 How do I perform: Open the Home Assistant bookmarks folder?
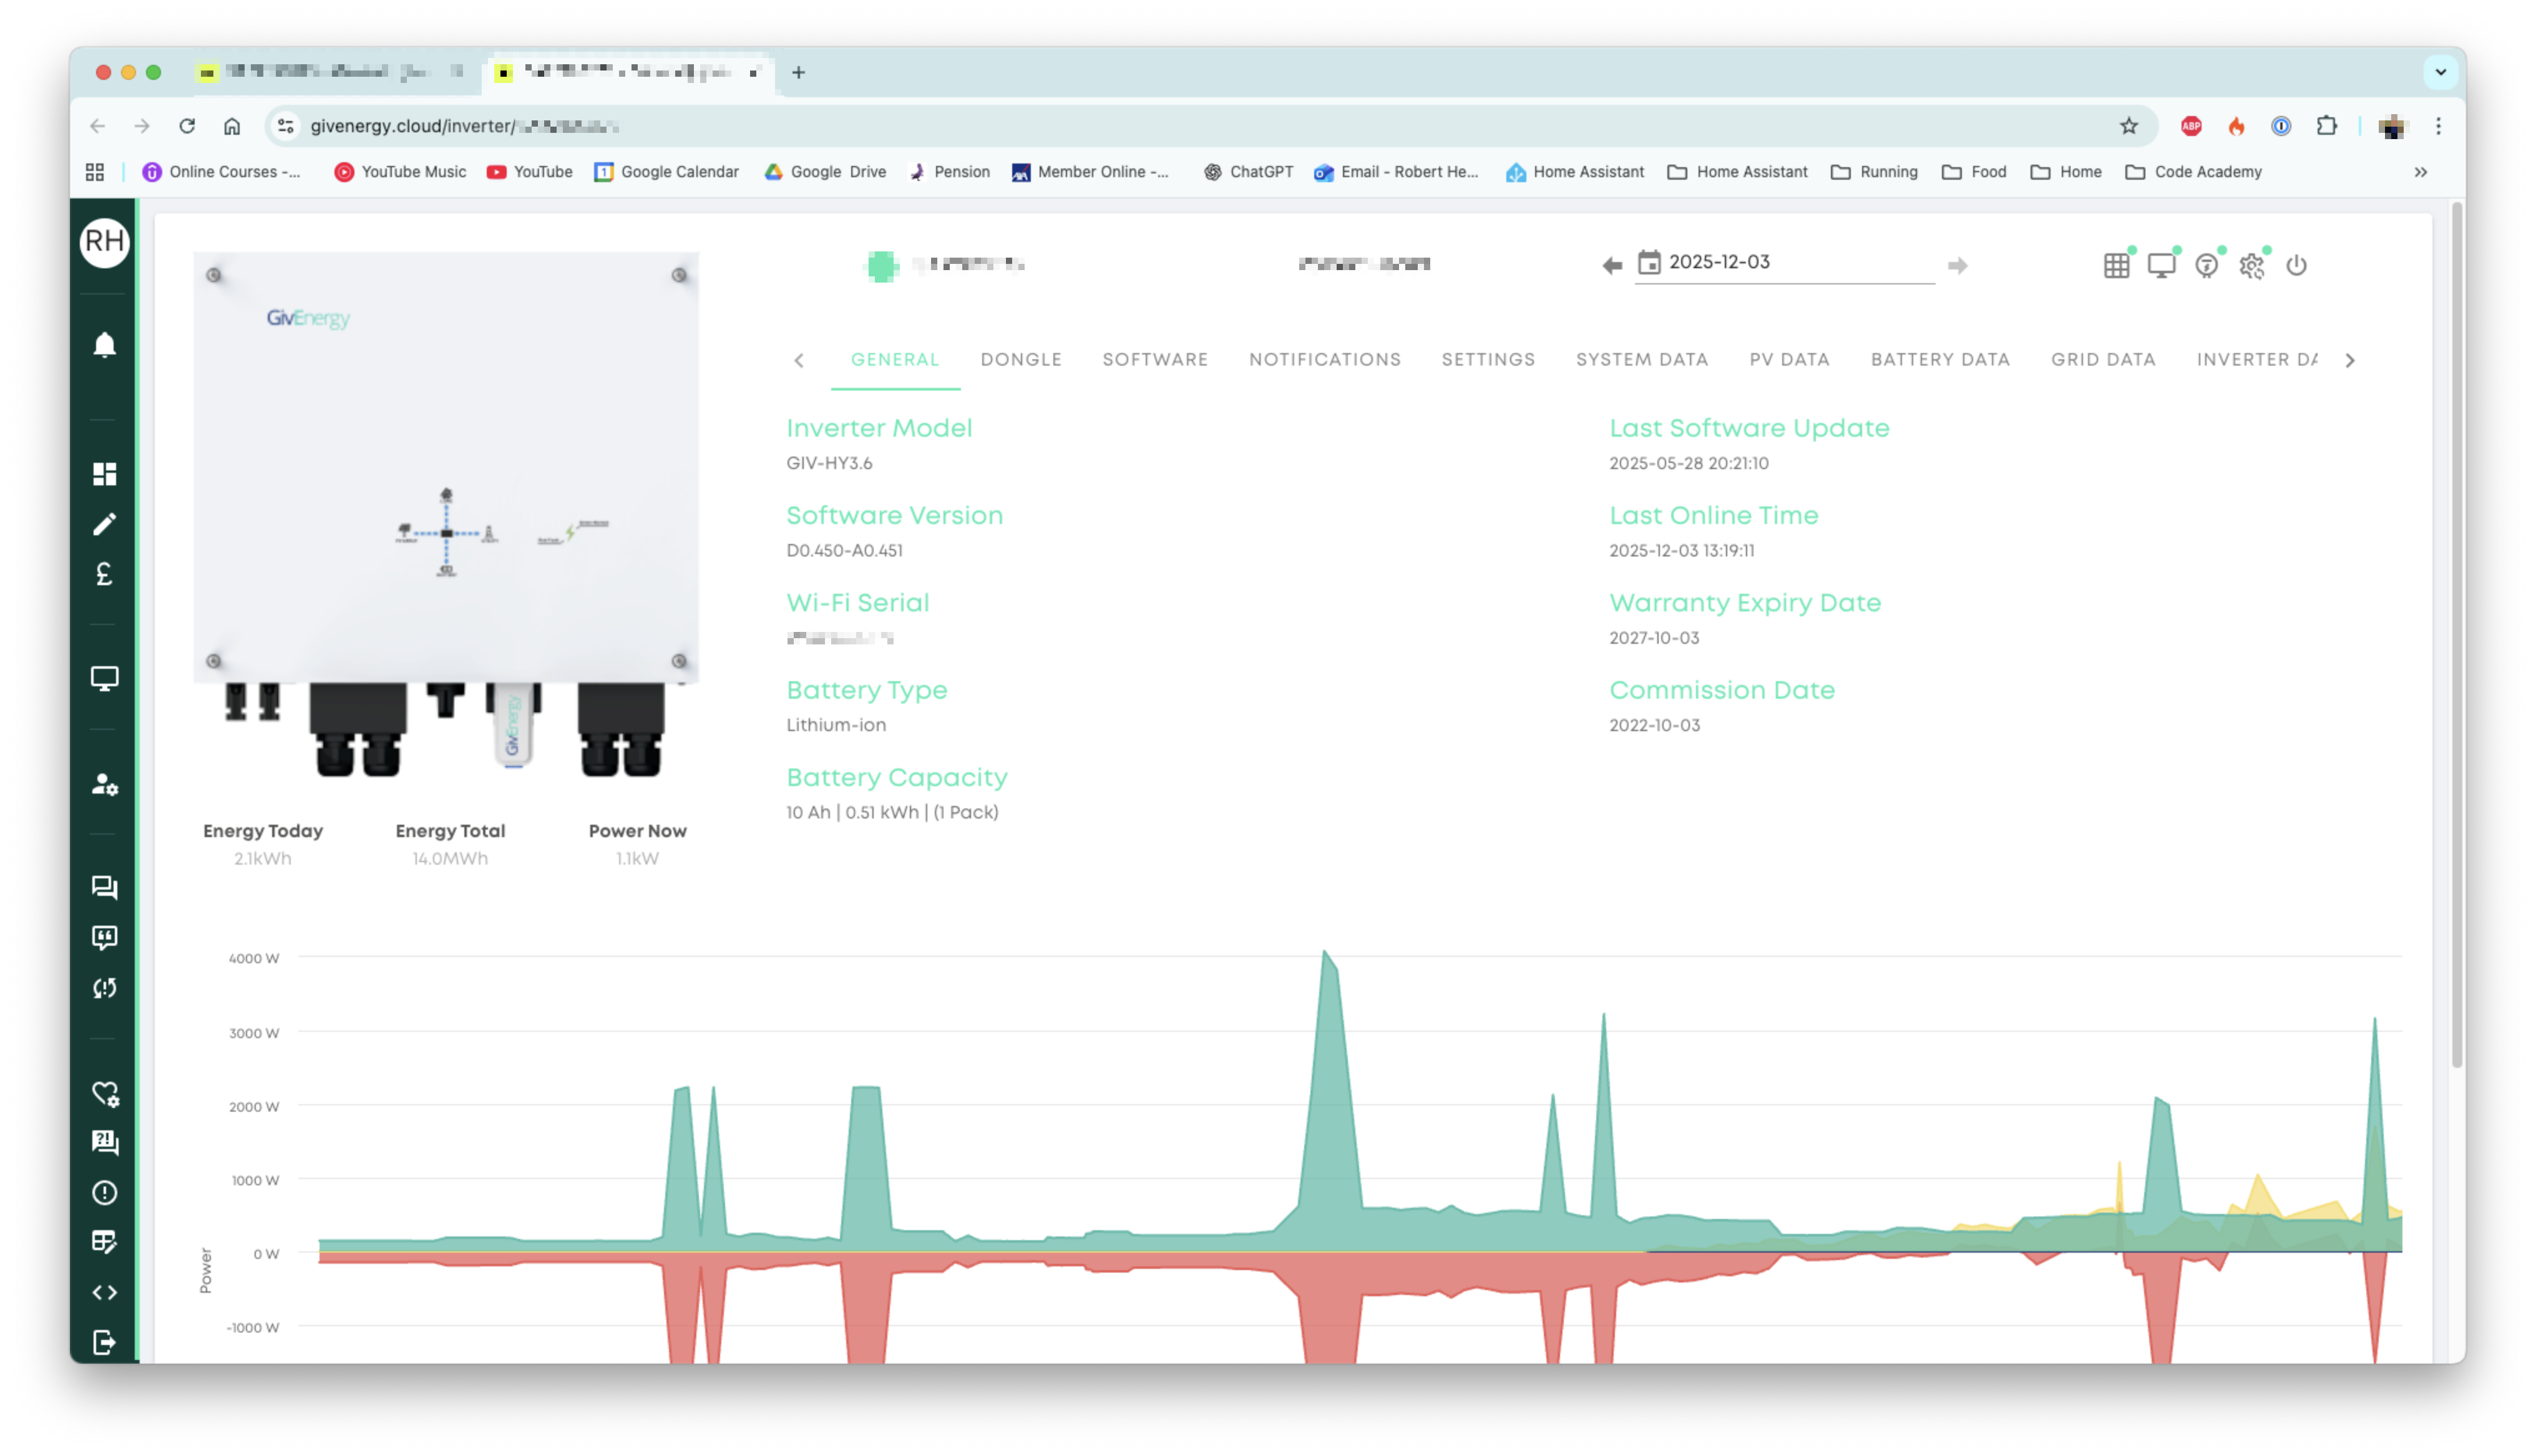tap(1737, 172)
